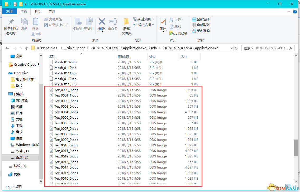Image resolution: width=300 pixels, height=192 pixels.
Task: Click the 删除 (Delete) red X icon
Action: (102, 22)
